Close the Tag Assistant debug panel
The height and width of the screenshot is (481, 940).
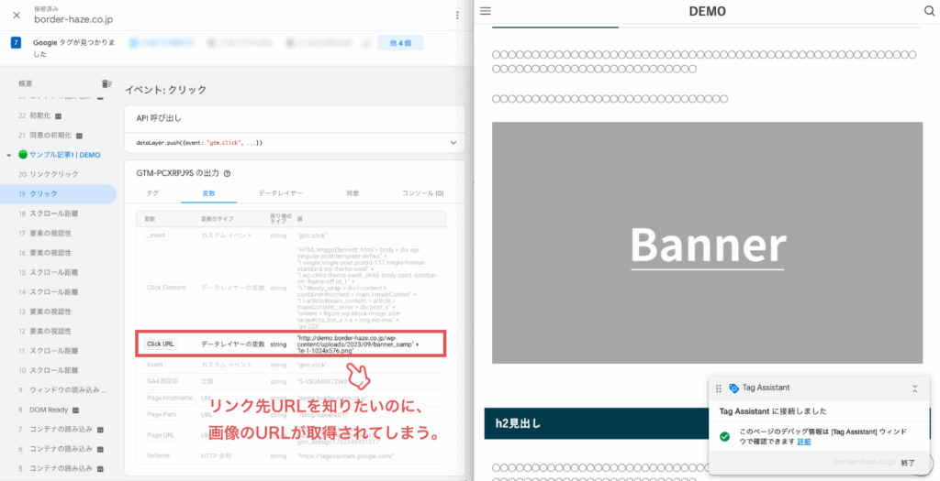(x=17, y=15)
